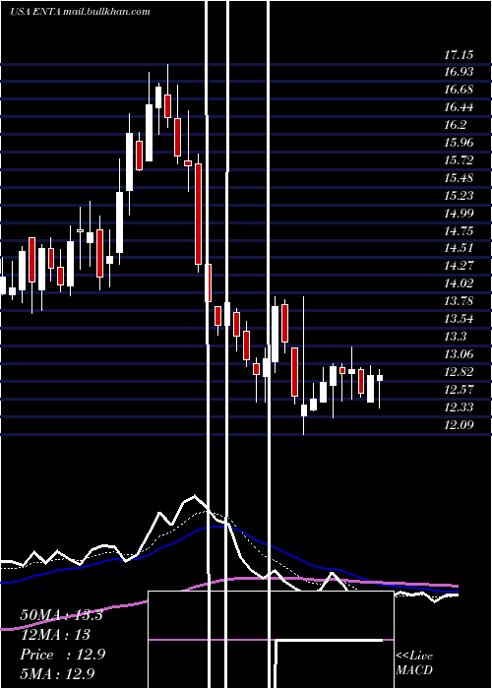This screenshot has width=492, height=689.
Task: Click the 13.78 price axis label
Action: (x=459, y=301)
